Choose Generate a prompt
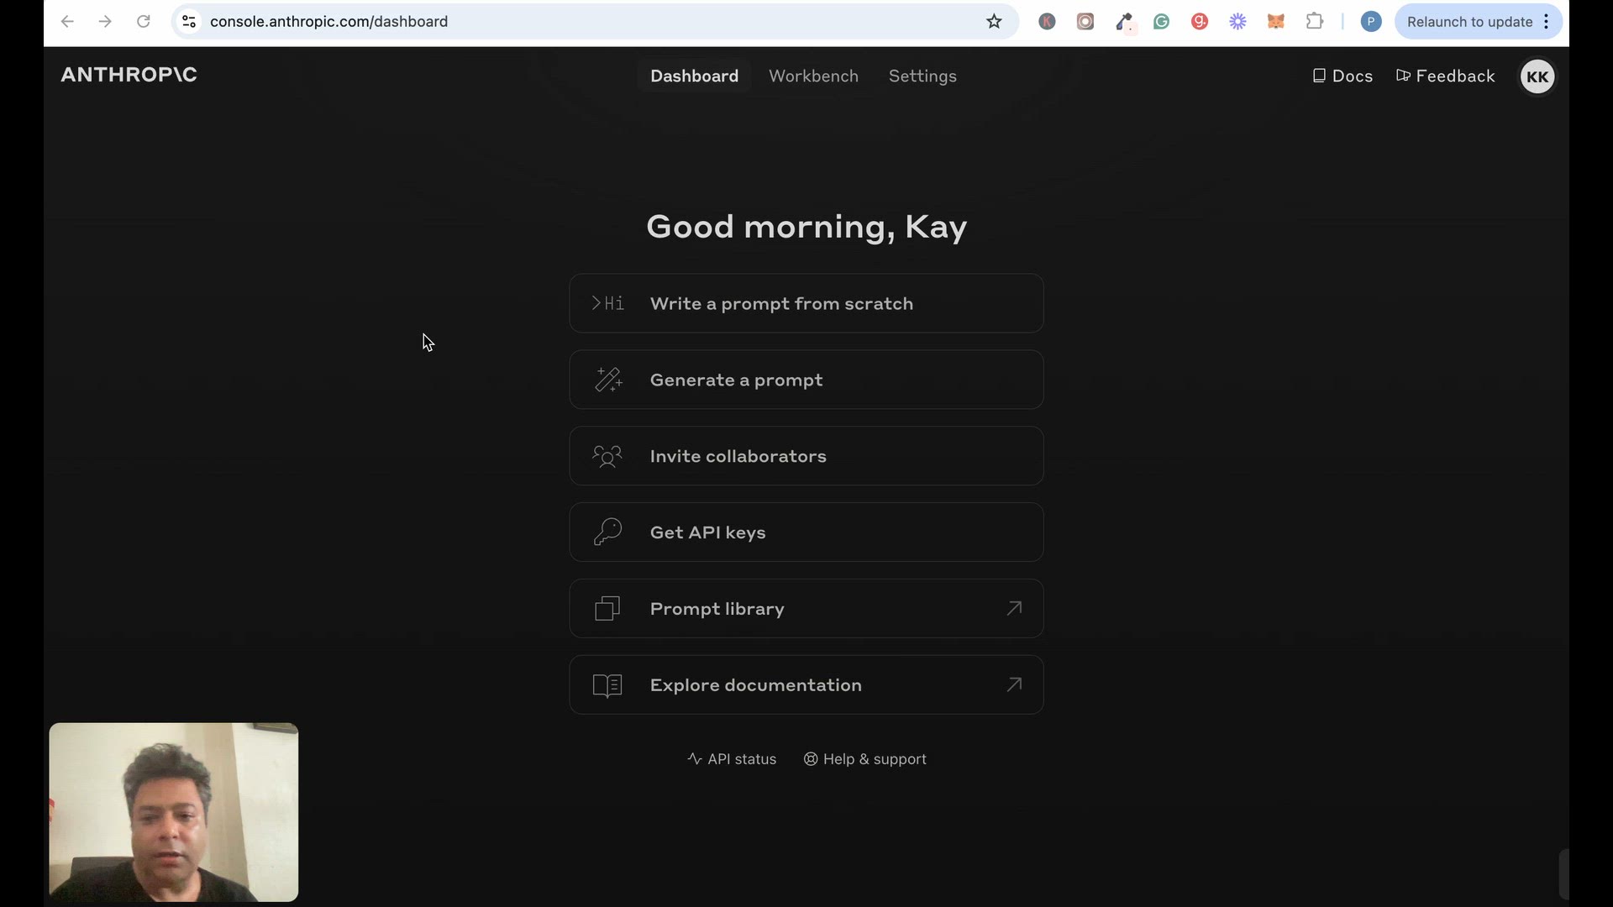The image size is (1613, 907). pos(806,380)
